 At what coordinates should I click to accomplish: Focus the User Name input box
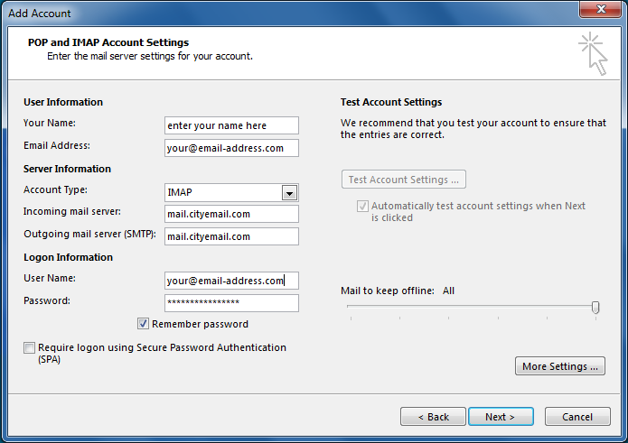(231, 281)
